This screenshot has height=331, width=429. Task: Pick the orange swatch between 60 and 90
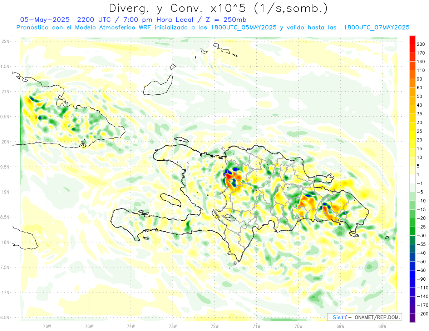tap(412, 83)
